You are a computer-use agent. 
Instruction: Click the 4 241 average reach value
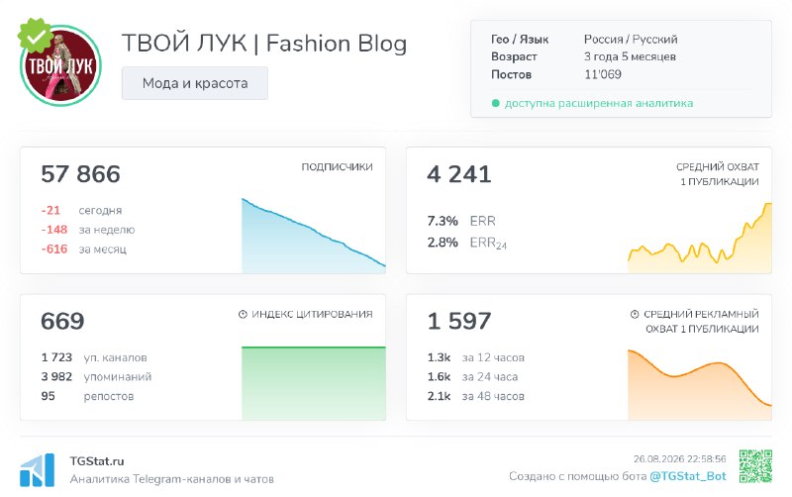459,174
